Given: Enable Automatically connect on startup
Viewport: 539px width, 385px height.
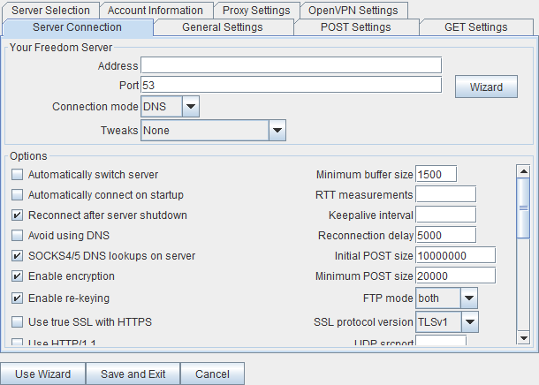Looking at the screenshot, I should [17, 195].
